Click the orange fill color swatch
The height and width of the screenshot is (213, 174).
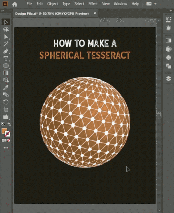coord(4,131)
